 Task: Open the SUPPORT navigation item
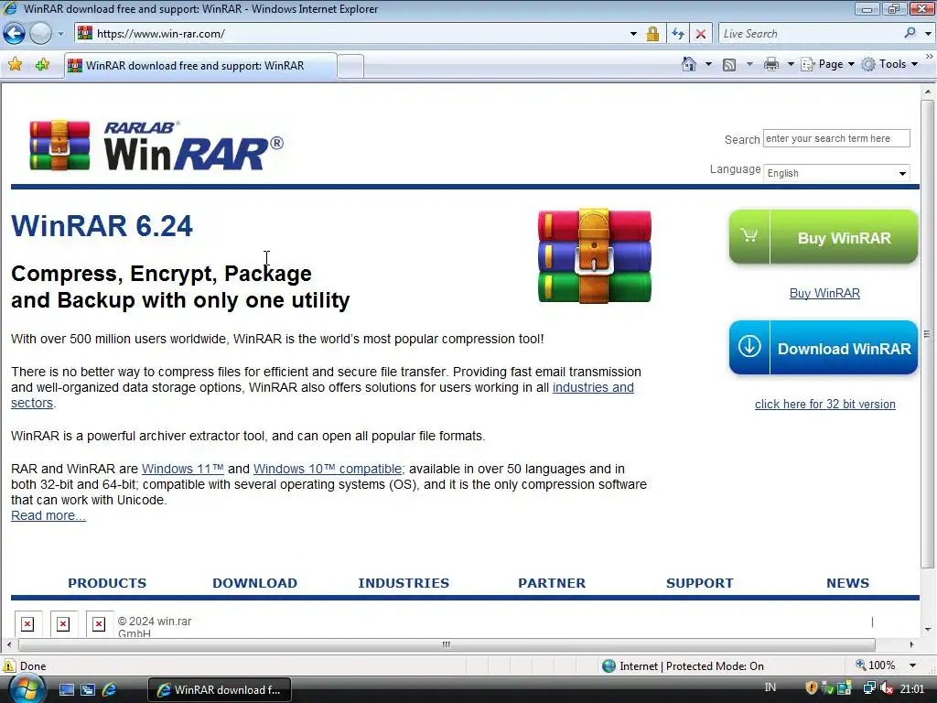(700, 583)
